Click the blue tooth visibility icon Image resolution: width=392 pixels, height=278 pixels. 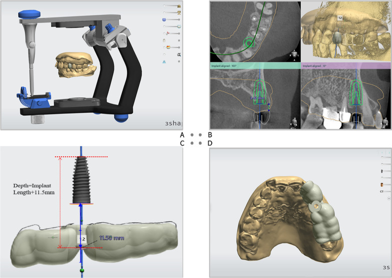coord(164,19)
